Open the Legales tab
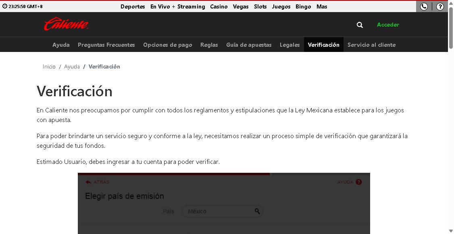 click(x=289, y=45)
